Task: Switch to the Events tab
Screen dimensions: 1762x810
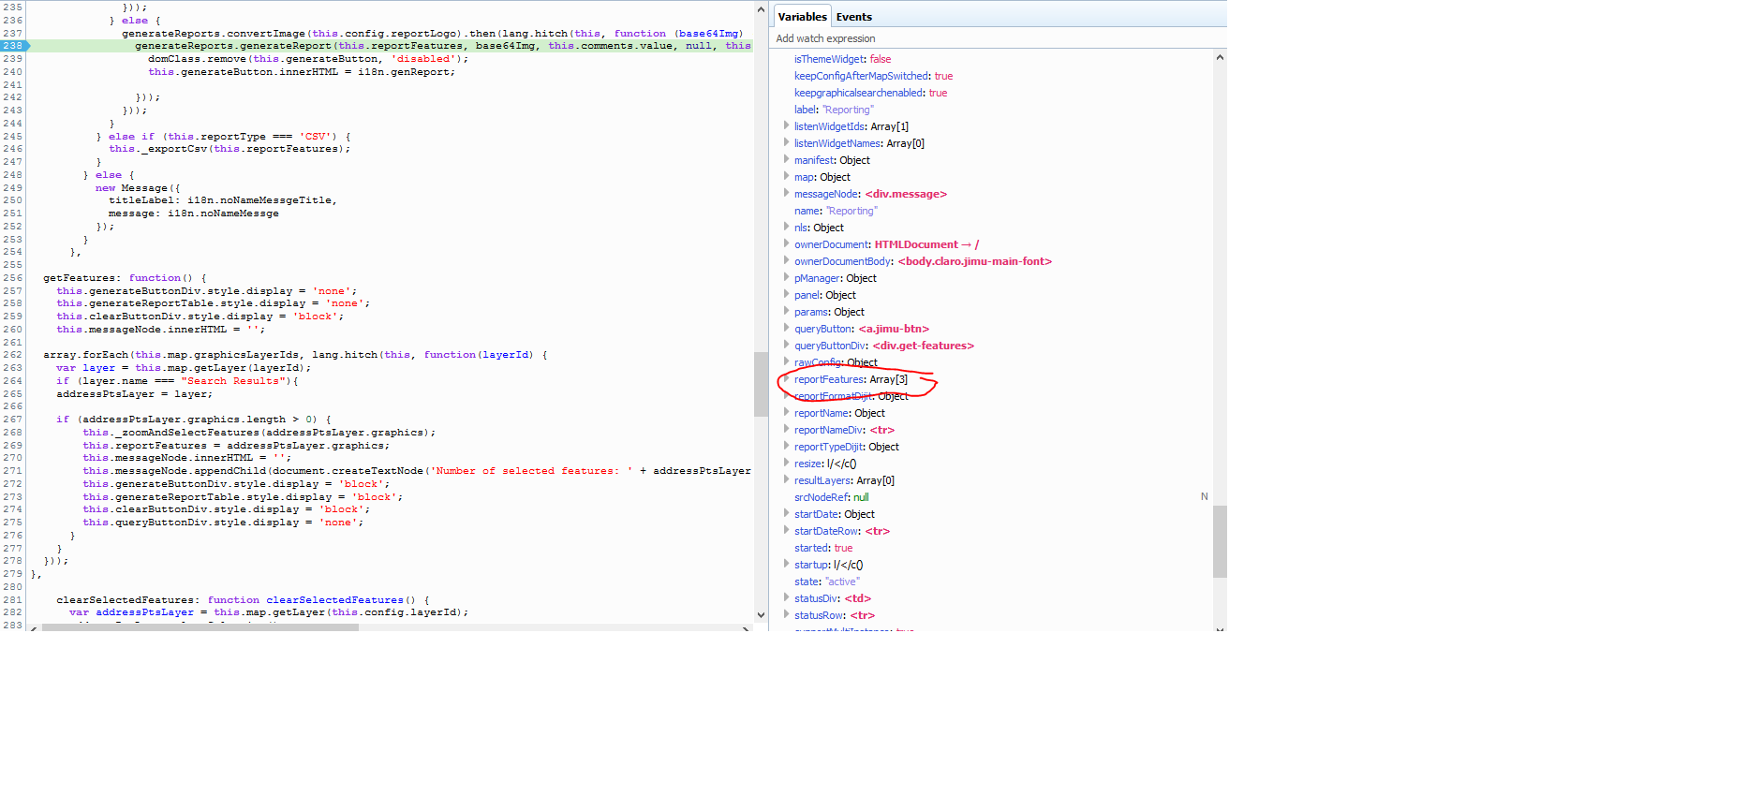Action: (853, 17)
